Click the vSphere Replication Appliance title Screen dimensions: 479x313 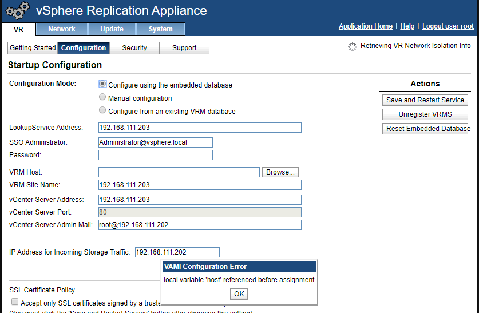click(x=121, y=11)
